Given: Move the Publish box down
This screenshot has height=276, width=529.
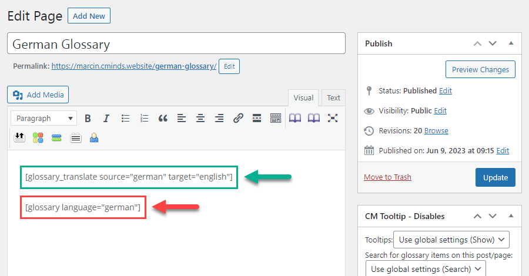Looking at the screenshot, I should (493, 43).
